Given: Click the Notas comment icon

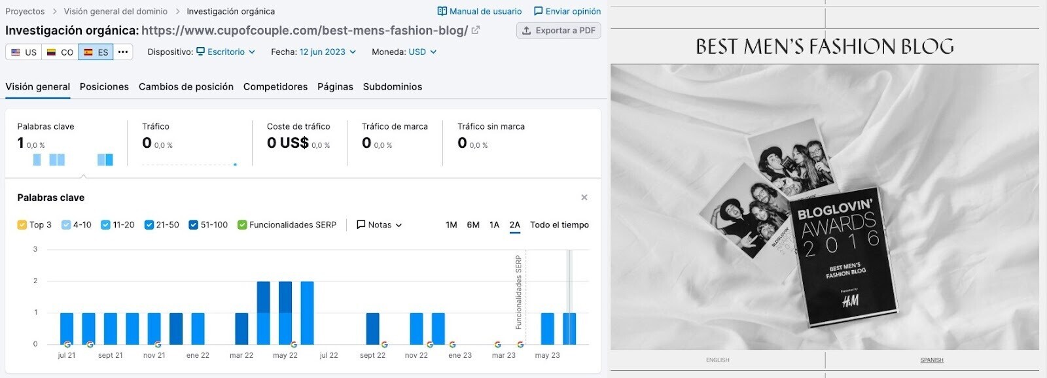Looking at the screenshot, I should pyautogui.click(x=361, y=224).
